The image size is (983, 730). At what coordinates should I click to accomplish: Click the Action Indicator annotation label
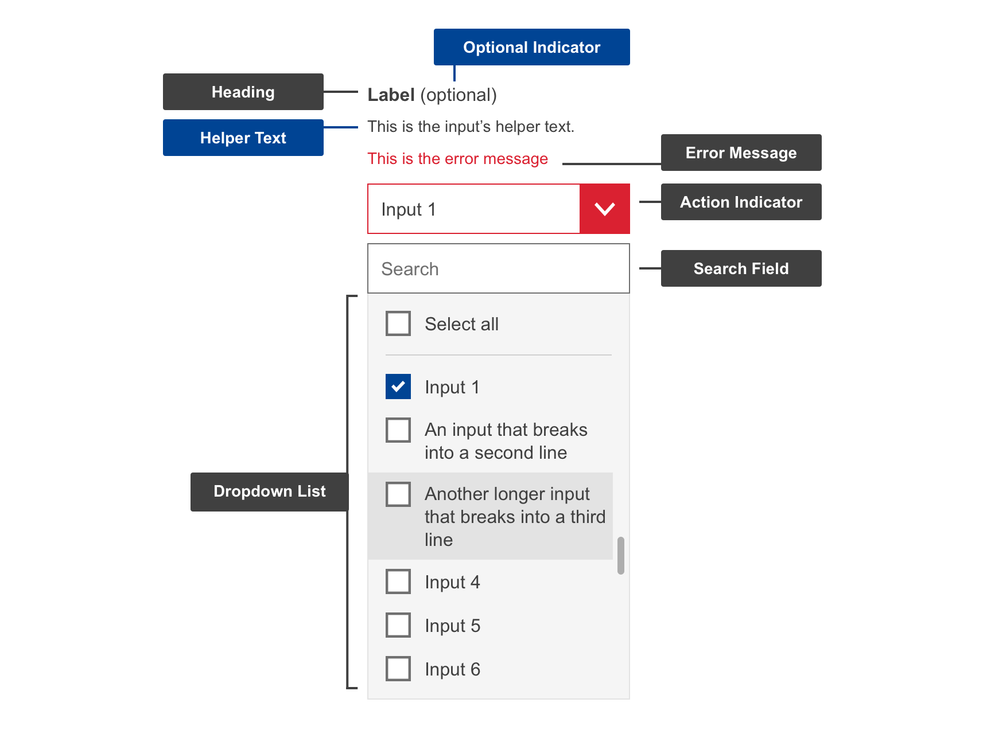pyautogui.click(x=741, y=202)
